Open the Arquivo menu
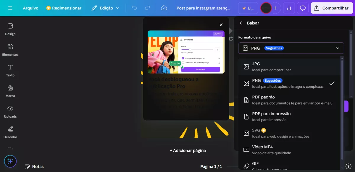Screen dimensions: 355x172 (x=30, y=8)
